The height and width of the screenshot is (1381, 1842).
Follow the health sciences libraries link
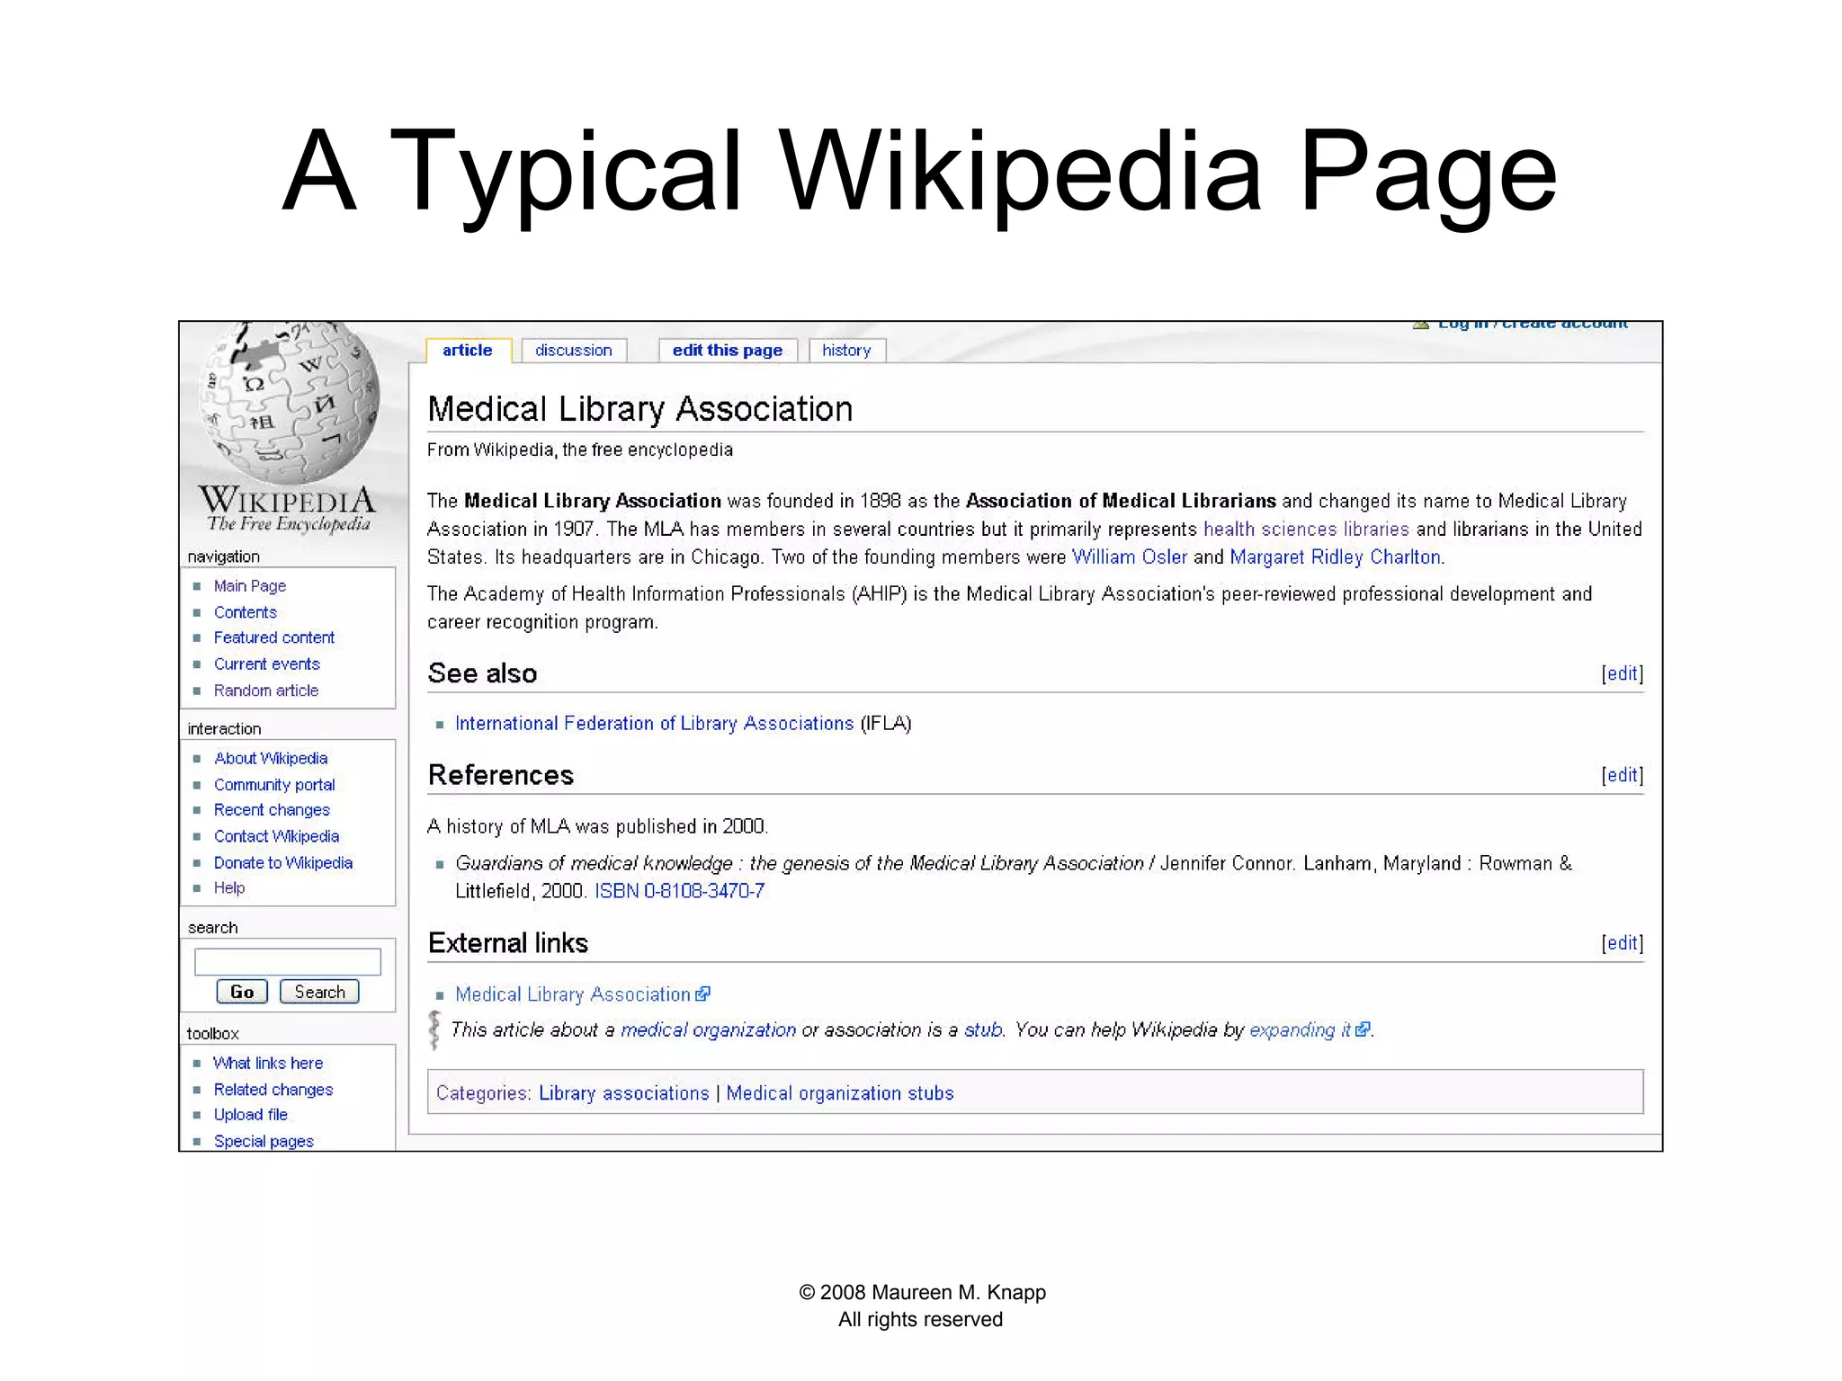click(1307, 530)
